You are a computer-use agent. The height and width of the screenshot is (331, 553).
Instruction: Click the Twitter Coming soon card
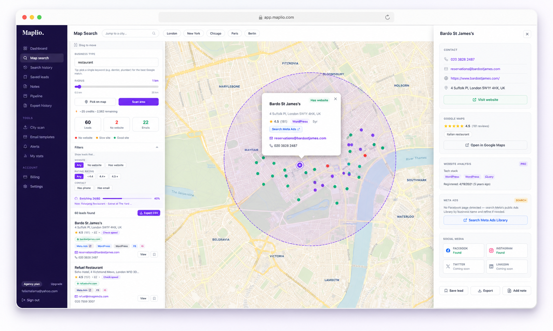tap(464, 267)
